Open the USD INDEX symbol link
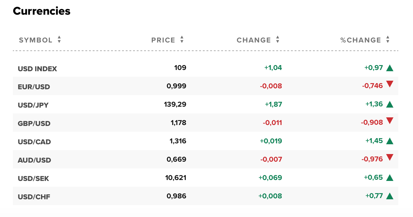Viewport: 413px width, 217px height. 37,69
